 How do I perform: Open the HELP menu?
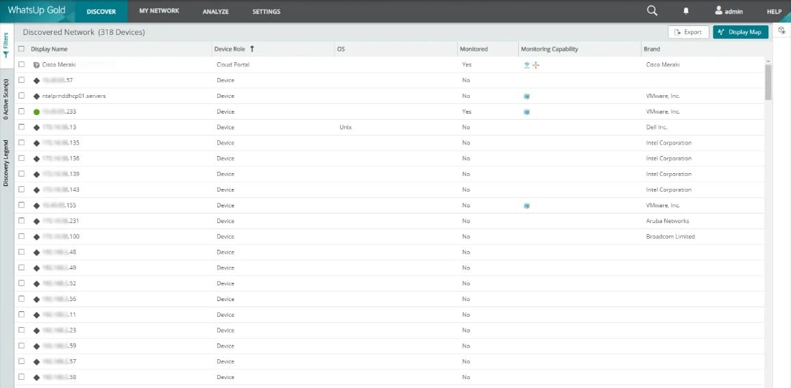tap(774, 12)
